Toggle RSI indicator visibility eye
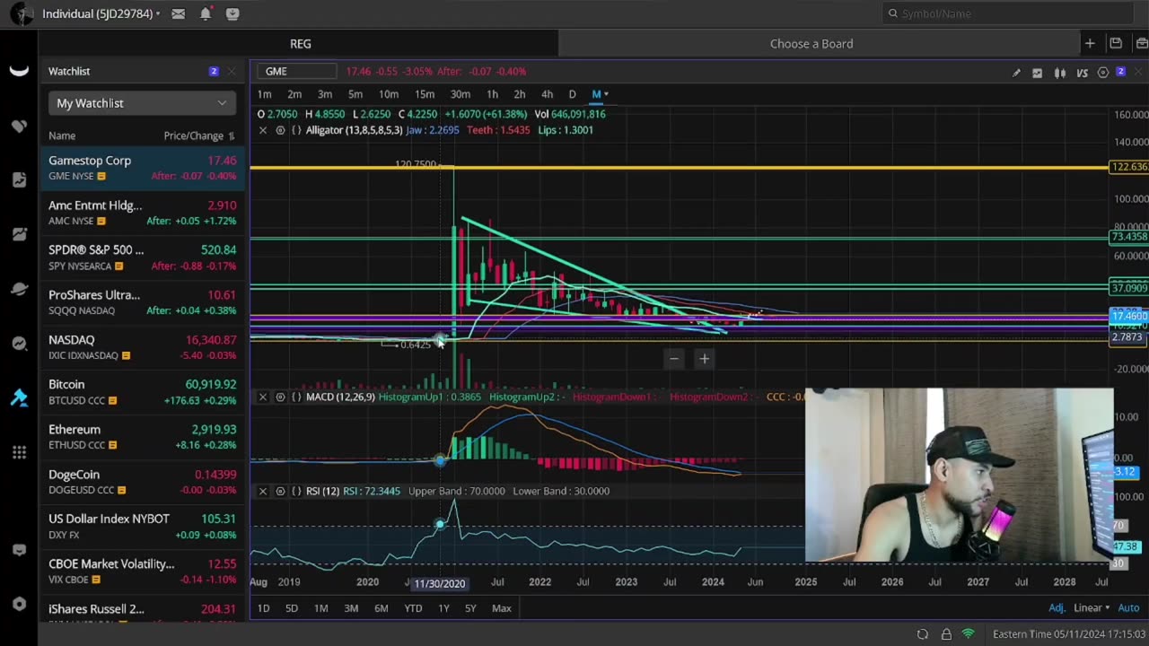Screen dimensions: 1149x646 tap(280, 491)
